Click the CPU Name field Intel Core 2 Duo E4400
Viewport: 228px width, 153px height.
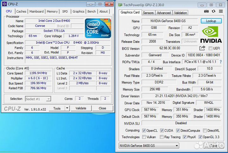[54, 21]
